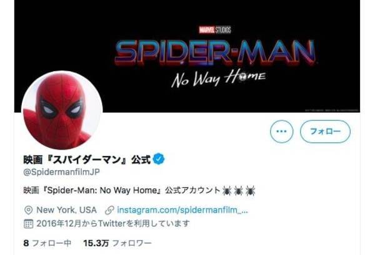The image size is (375, 255).
Task: Click the blue verified badge icon
Action: (x=159, y=159)
